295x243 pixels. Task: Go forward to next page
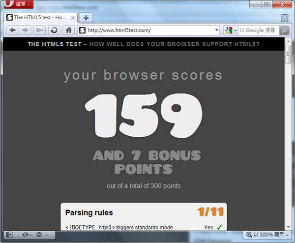pos(25,30)
